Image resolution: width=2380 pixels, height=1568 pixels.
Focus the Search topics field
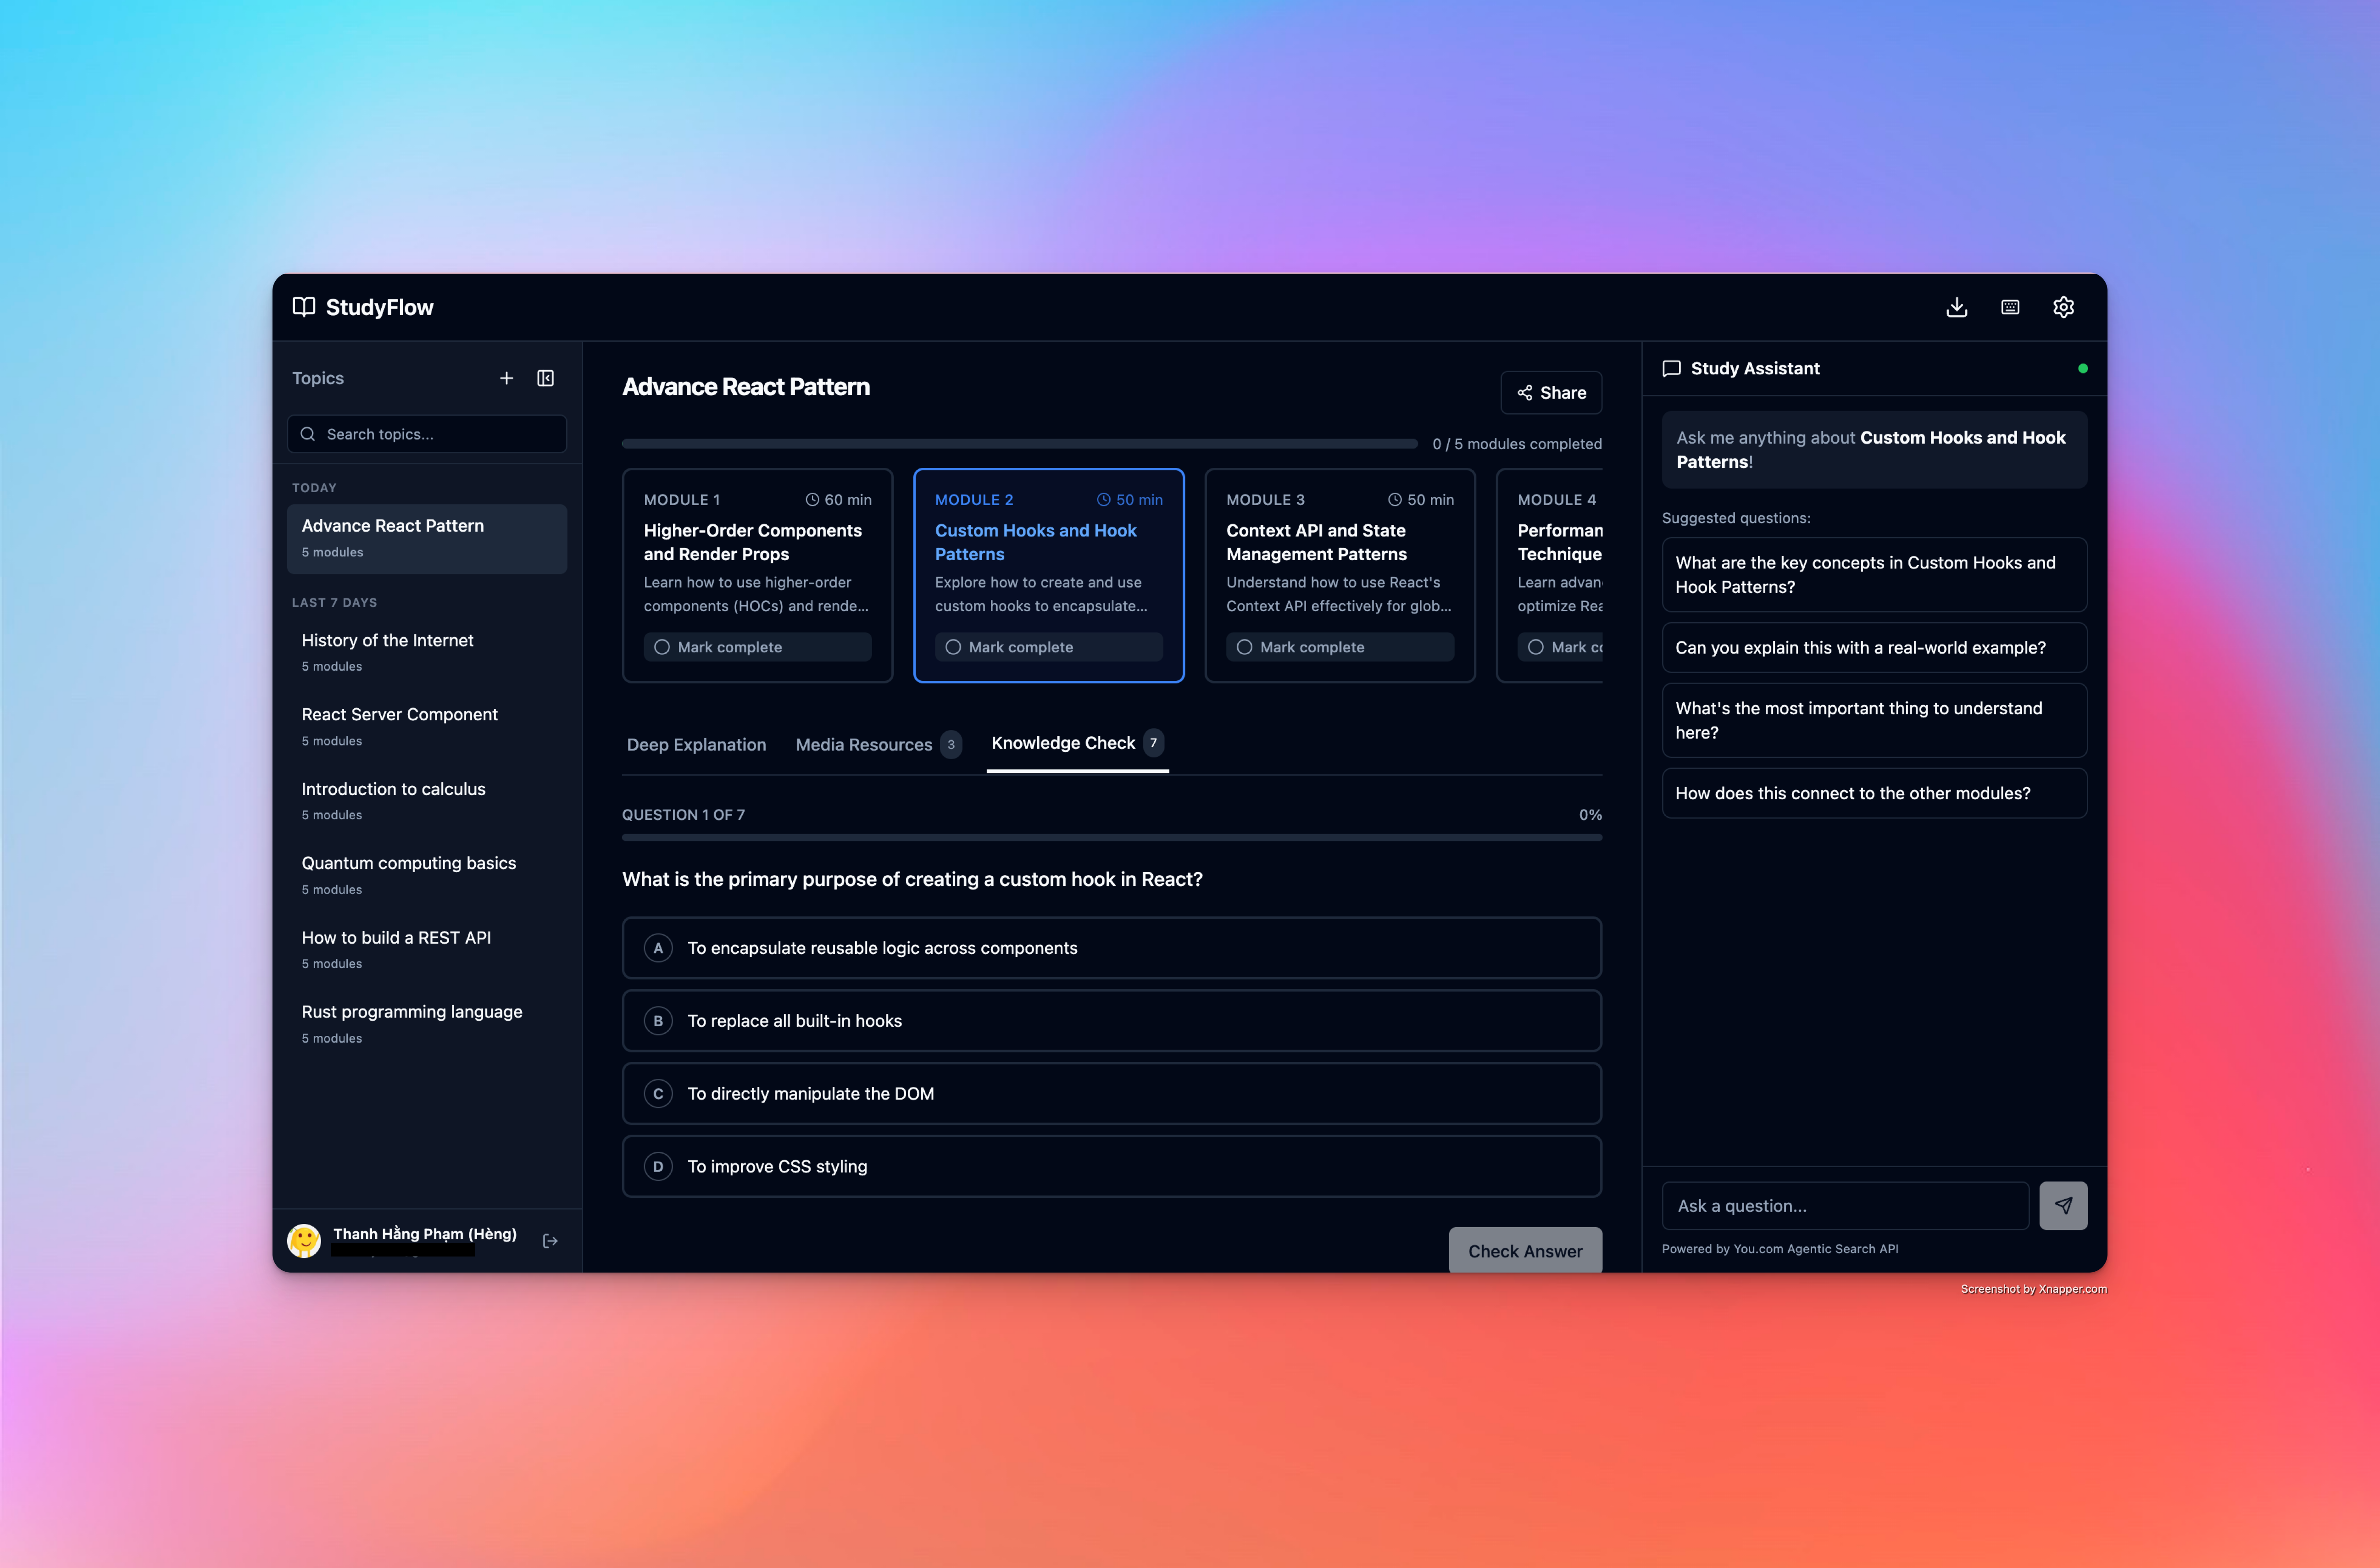point(427,434)
